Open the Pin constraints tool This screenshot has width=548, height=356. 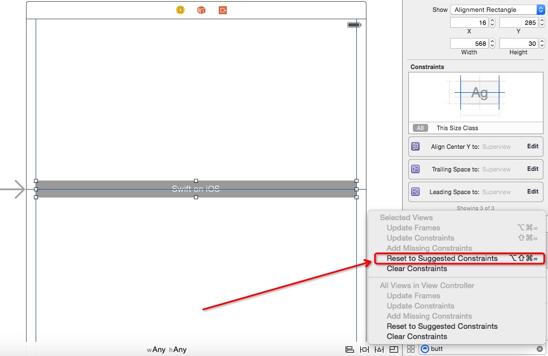pos(364,349)
